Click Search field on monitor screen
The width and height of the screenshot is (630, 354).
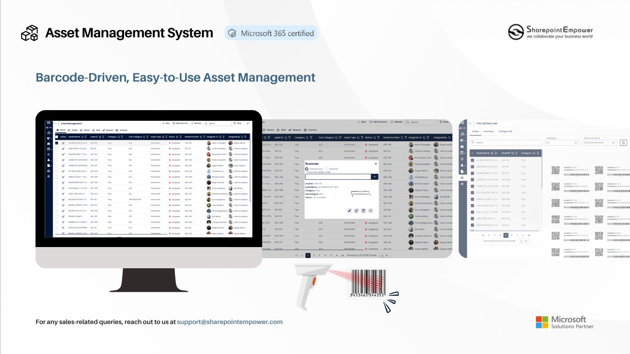[218, 124]
